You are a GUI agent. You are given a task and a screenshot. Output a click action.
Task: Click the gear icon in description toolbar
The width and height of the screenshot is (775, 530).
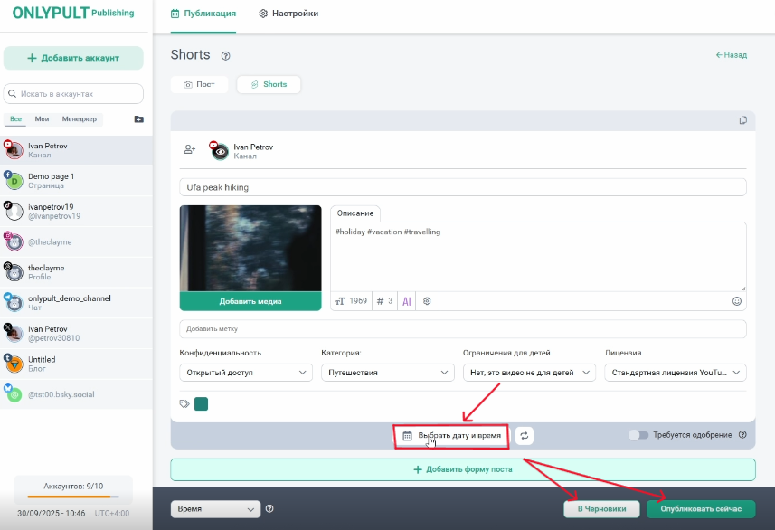[x=427, y=301]
